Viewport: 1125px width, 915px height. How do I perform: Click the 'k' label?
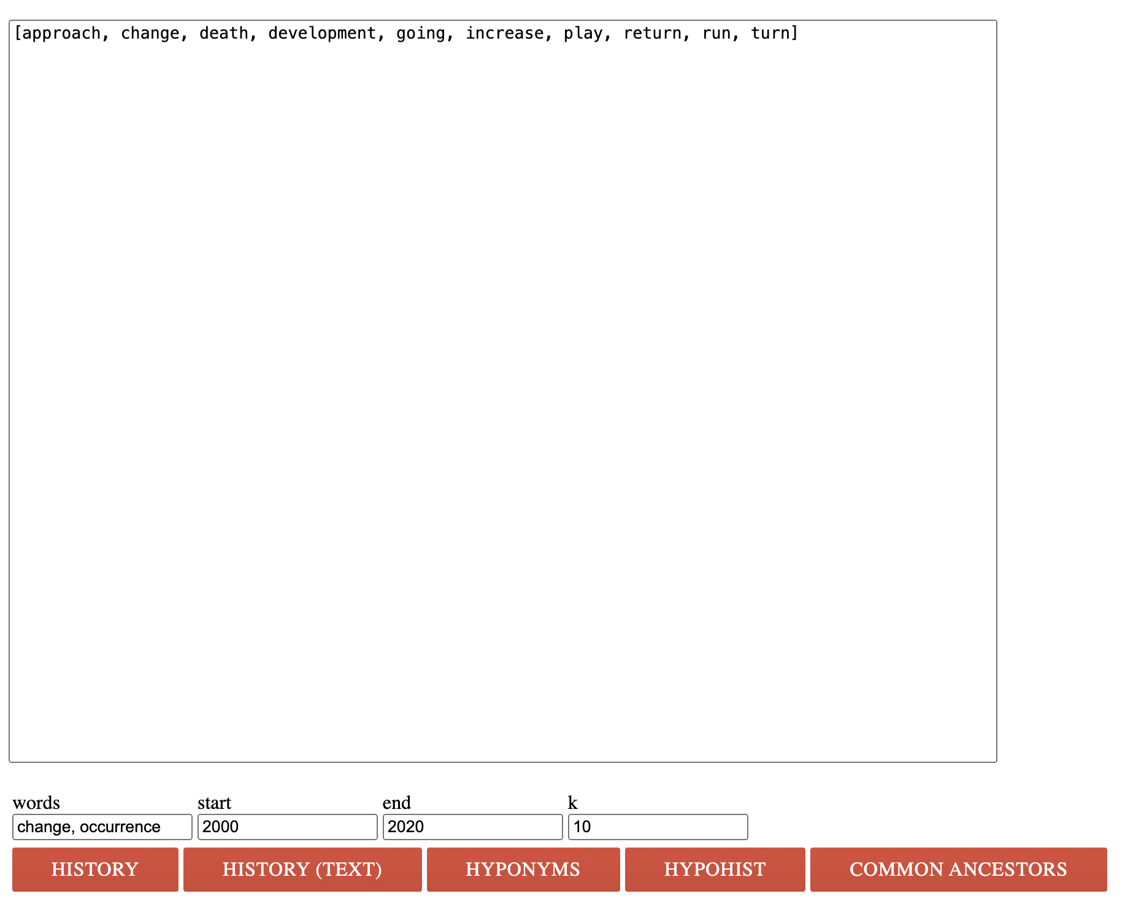tap(572, 802)
